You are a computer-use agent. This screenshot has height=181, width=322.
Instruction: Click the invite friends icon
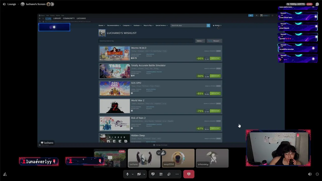pyautogui.click(x=5, y=174)
